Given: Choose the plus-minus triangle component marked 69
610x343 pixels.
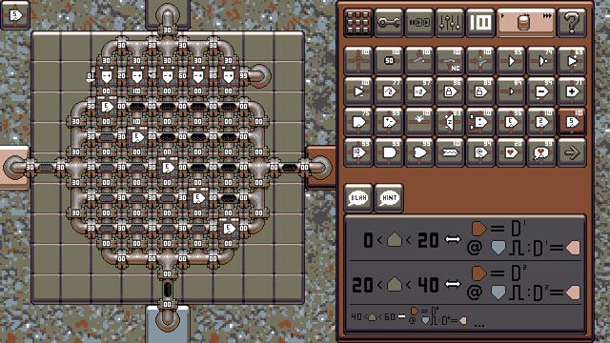Looking at the screenshot, I should click(572, 60).
